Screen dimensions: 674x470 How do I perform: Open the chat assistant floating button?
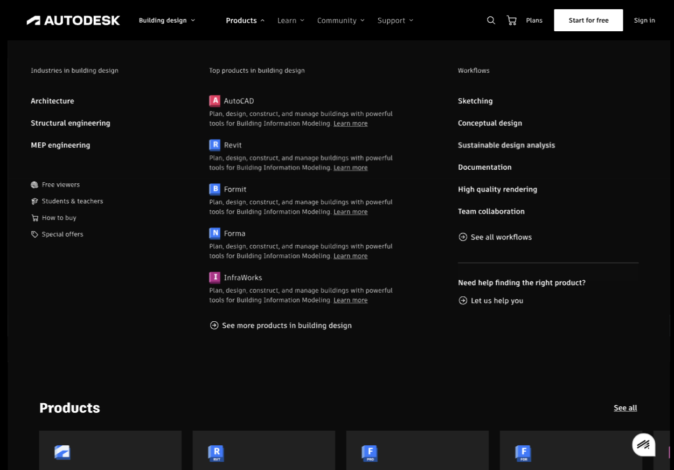click(x=643, y=445)
